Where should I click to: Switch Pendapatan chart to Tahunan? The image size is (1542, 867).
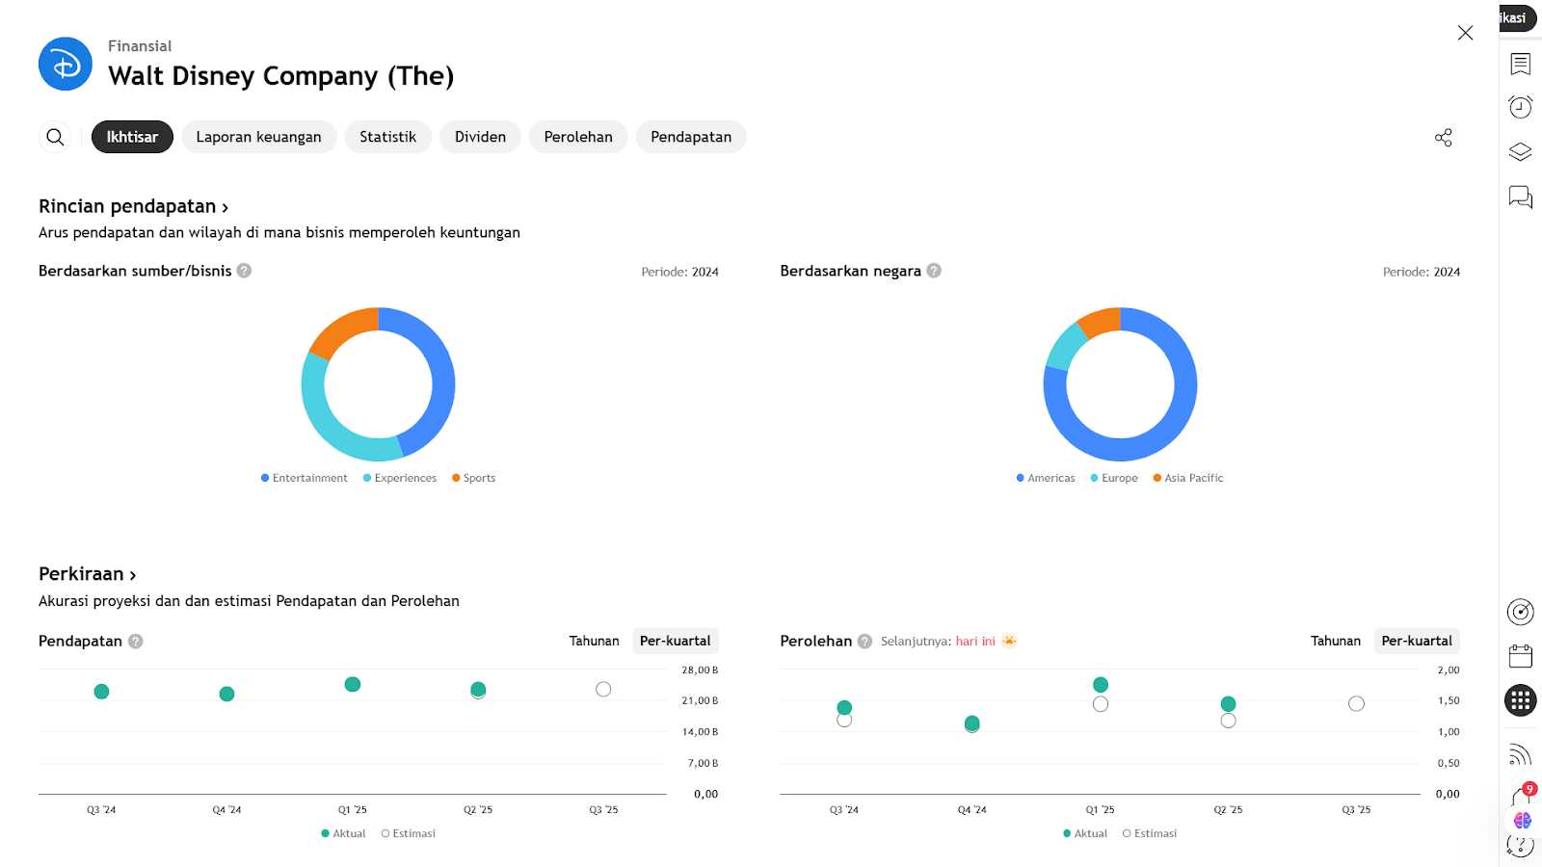(x=594, y=641)
